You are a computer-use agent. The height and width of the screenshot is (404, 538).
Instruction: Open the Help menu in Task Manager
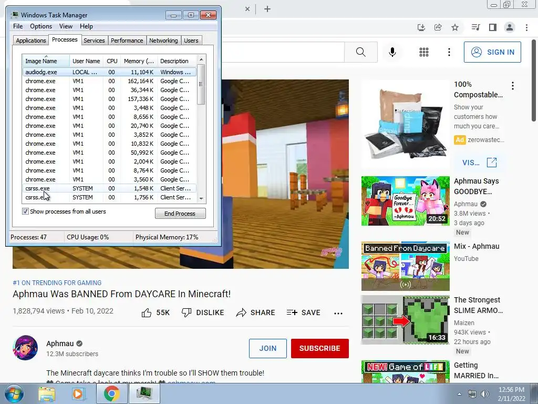click(86, 26)
